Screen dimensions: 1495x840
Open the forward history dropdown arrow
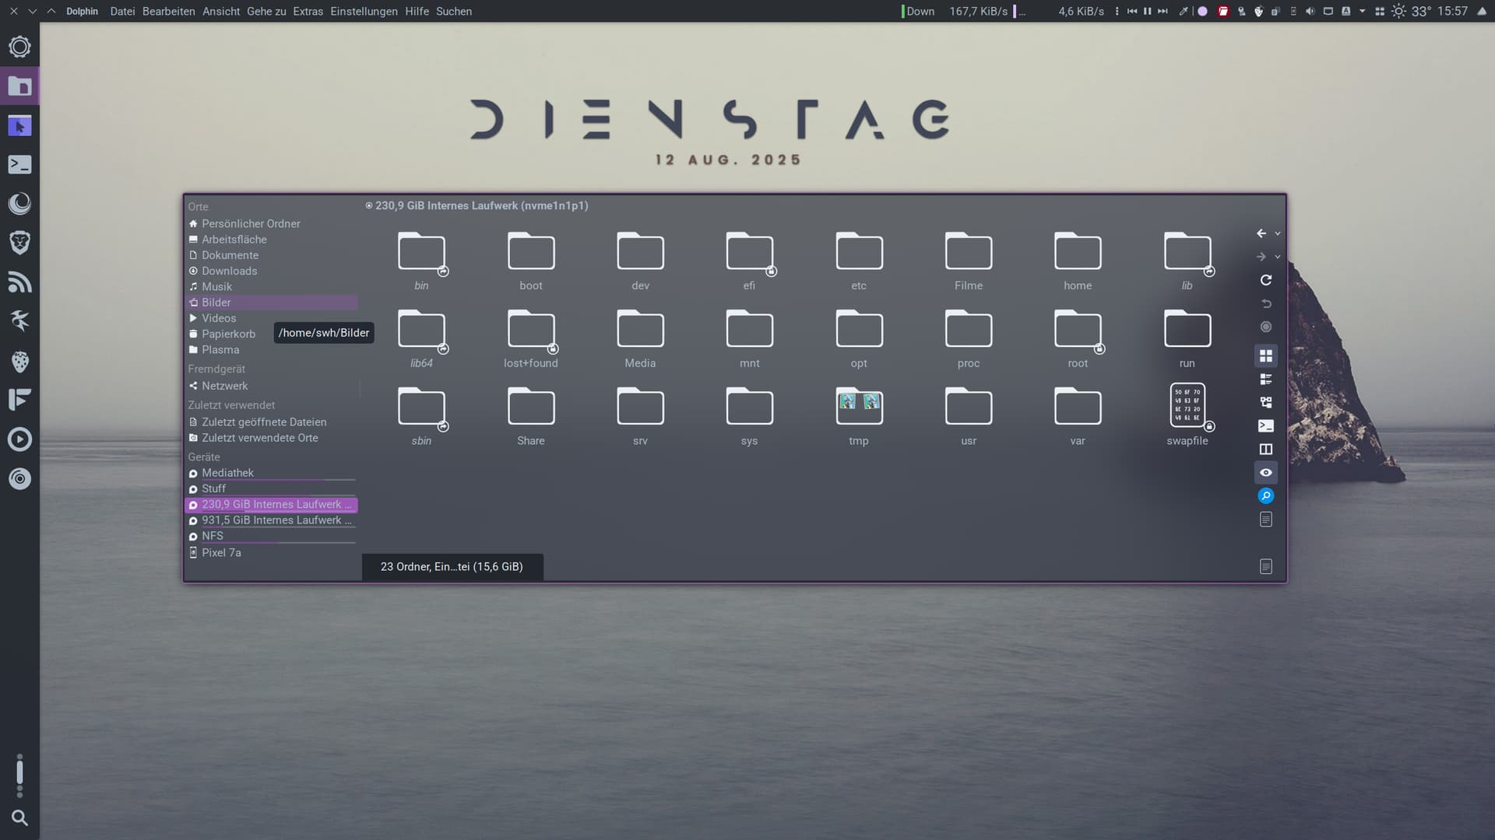[x=1278, y=257]
